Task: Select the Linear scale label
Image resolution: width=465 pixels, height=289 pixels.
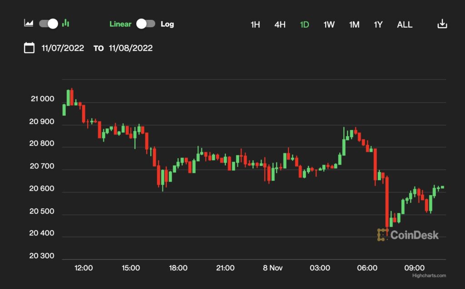Action: [x=120, y=24]
